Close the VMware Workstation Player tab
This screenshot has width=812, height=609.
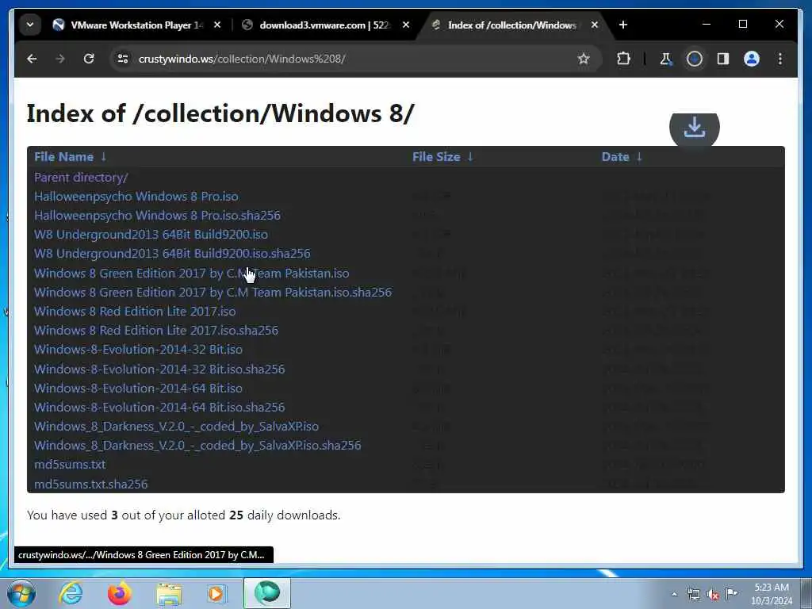point(217,25)
